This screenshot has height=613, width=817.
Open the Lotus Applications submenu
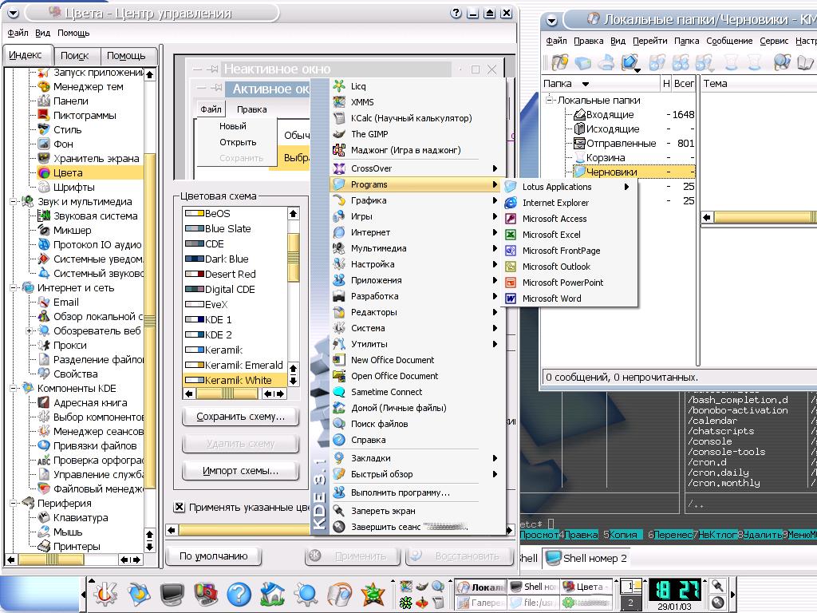[x=570, y=187]
